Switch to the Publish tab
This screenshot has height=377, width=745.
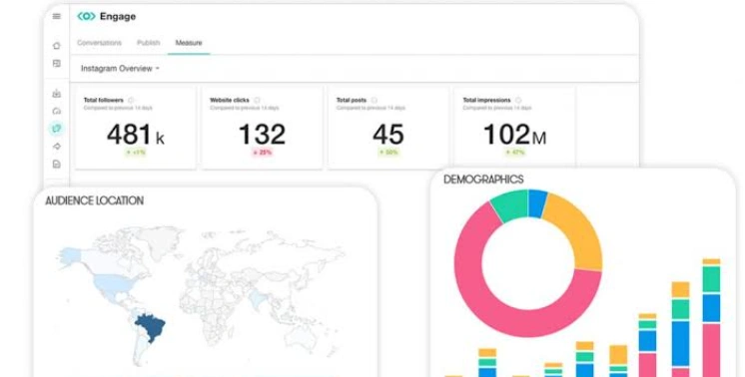click(148, 43)
